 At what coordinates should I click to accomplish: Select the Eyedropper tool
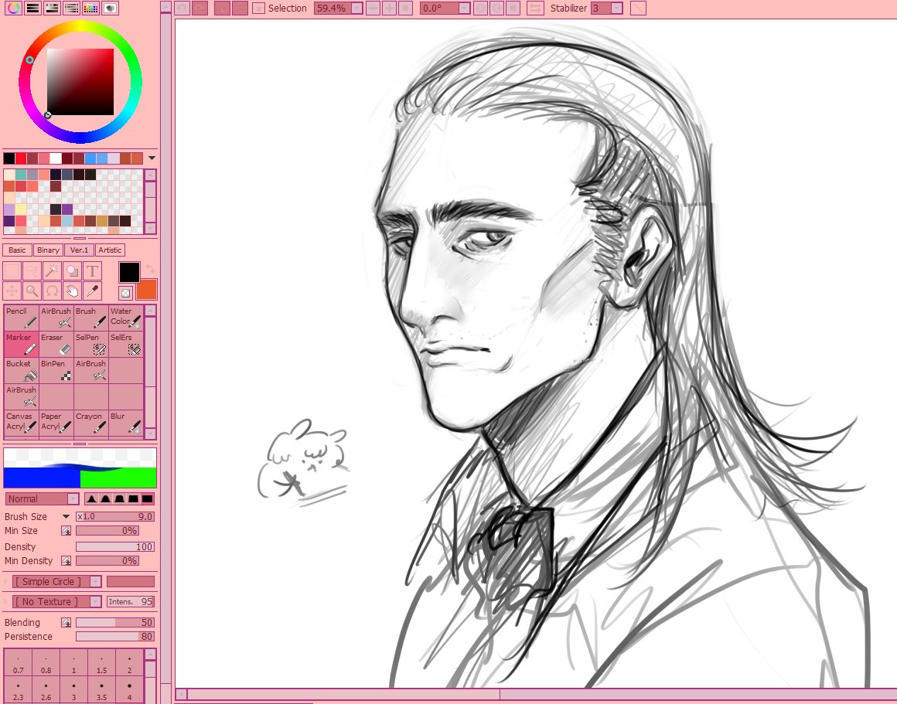[92, 291]
